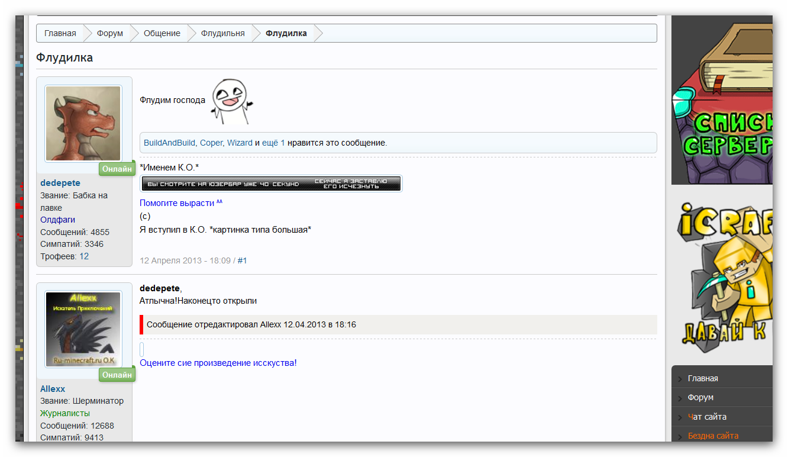This screenshot has height=457, width=788.
Task: Open 'Помогите вырасти ^^' signature link
Action: [181, 203]
